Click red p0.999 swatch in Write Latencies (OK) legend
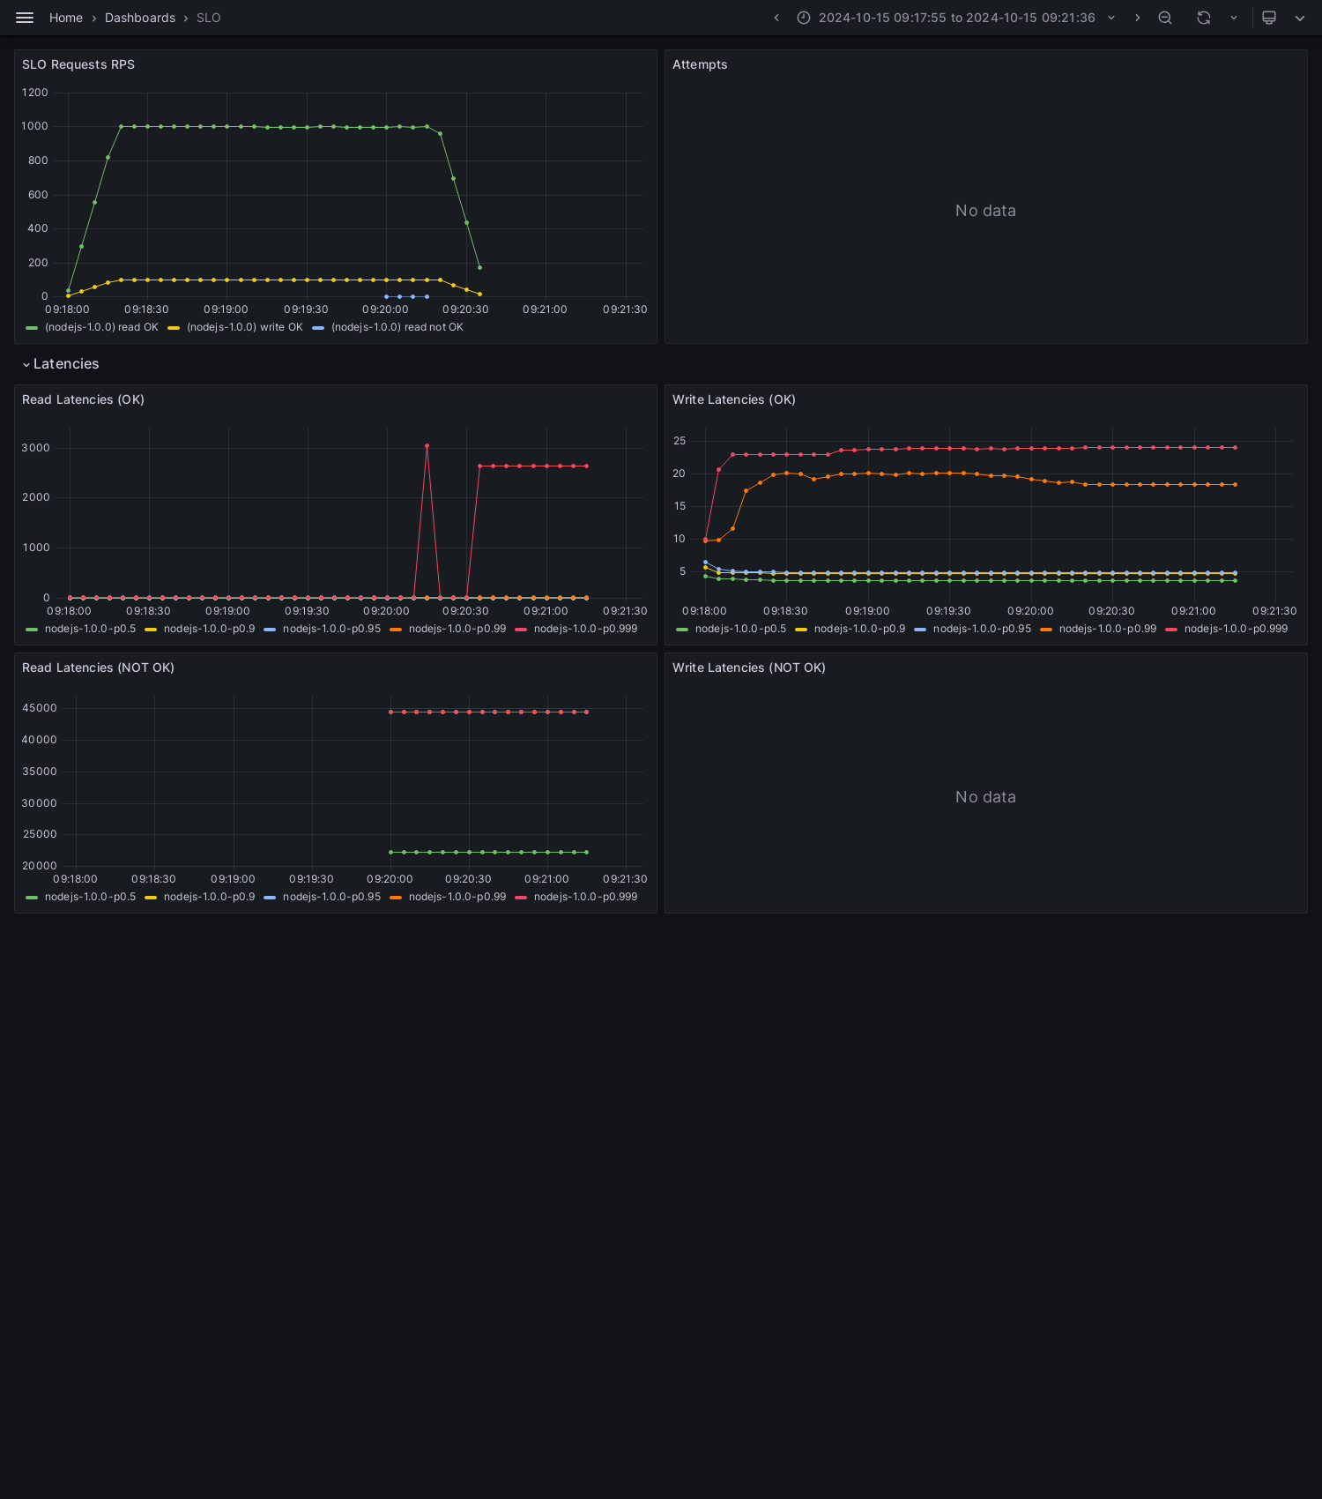This screenshot has height=1499, width=1322. [1171, 630]
